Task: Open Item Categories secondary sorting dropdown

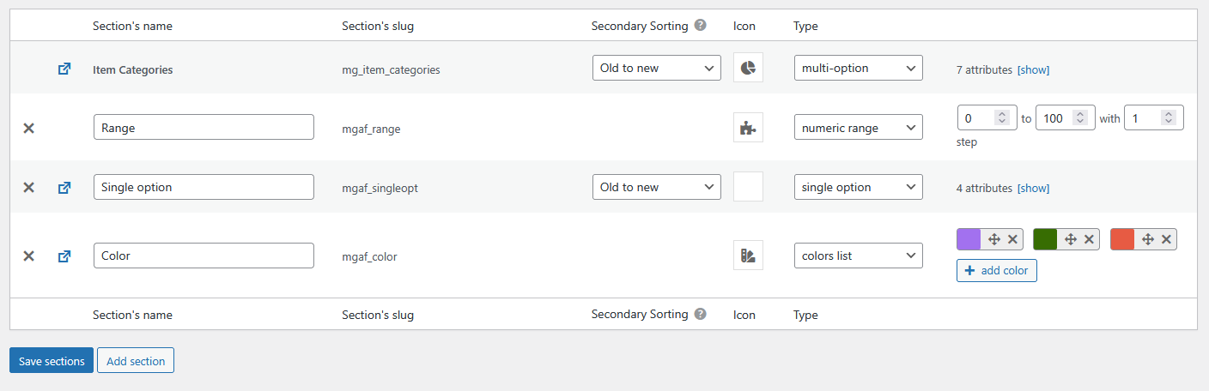Action: click(656, 68)
